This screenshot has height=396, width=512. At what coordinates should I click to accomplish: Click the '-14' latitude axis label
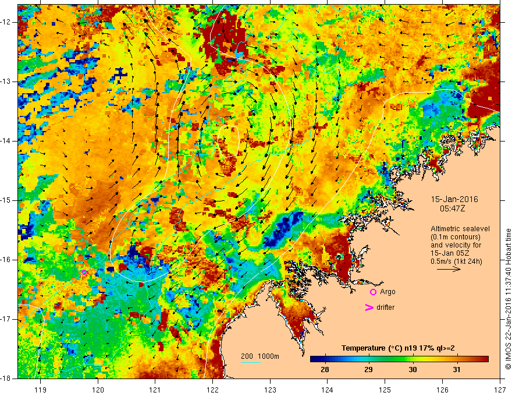[x=6, y=141]
